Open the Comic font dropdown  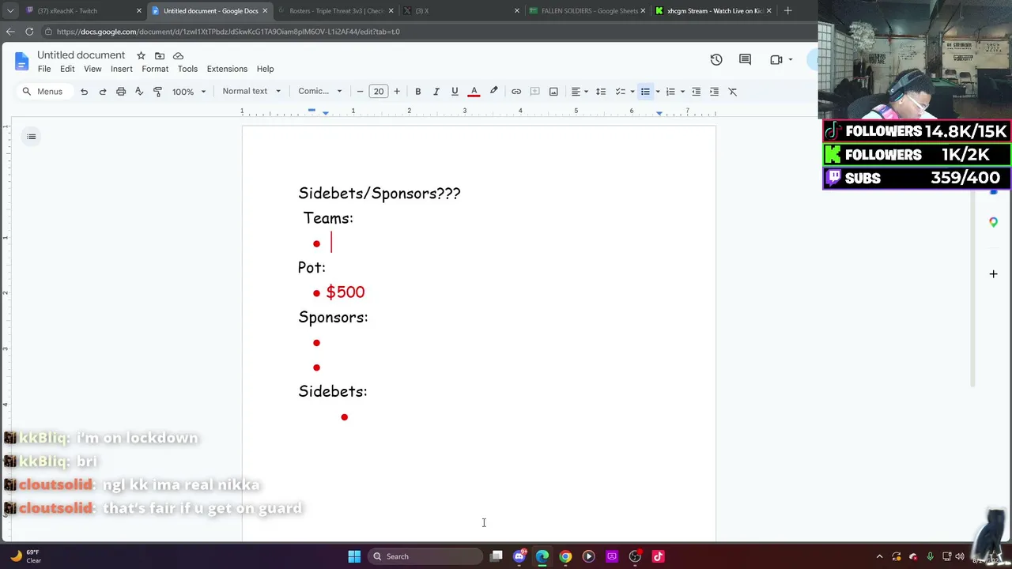coord(320,92)
